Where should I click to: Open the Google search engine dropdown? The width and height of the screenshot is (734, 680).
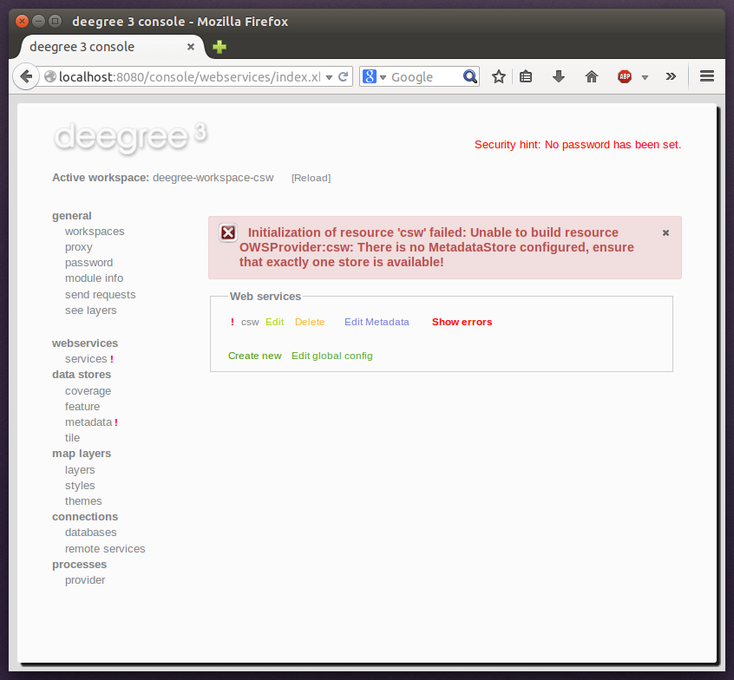tap(374, 76)
